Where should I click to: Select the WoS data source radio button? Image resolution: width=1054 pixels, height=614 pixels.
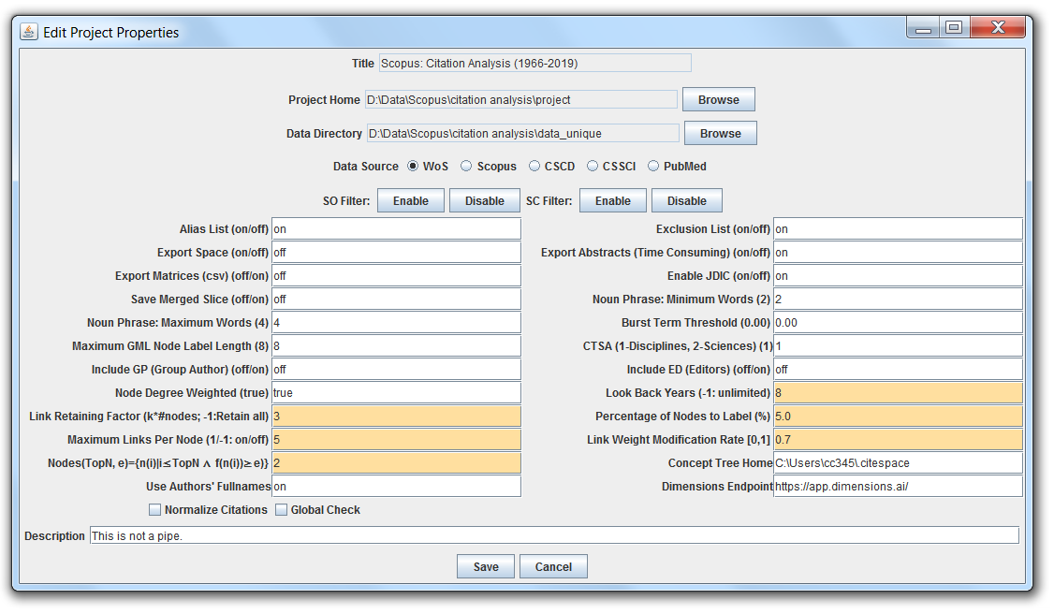[413, 166]
